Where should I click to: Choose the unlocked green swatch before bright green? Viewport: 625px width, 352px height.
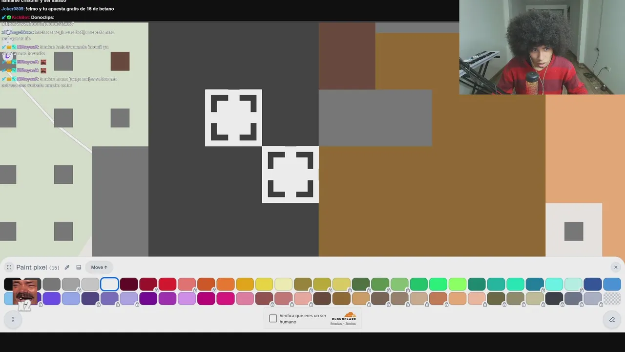[x=418, y=284]
